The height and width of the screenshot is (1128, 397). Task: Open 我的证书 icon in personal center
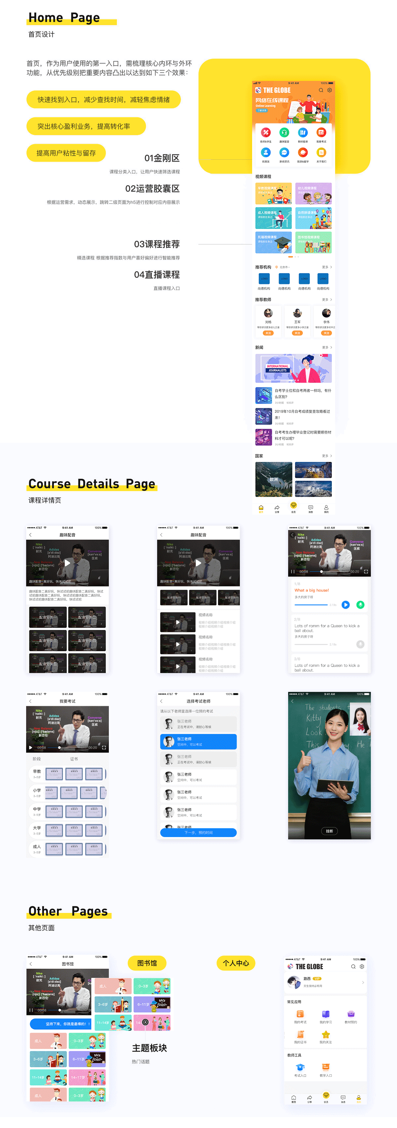pos(300,1035)
